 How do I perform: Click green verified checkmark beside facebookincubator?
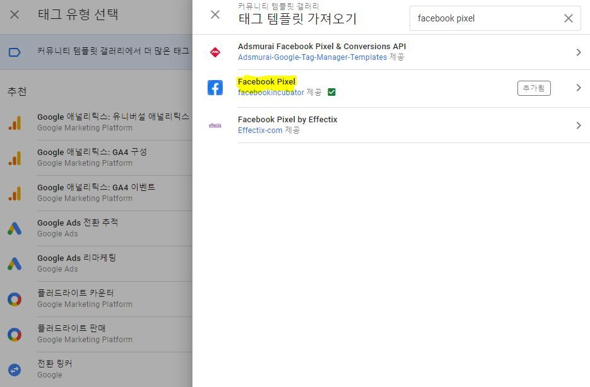pyautogui.click(x=331, y=92)
